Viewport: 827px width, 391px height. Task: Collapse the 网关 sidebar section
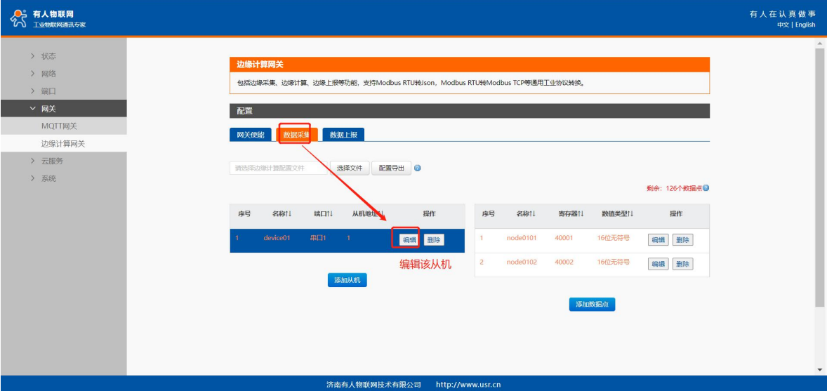click(48, 109)
